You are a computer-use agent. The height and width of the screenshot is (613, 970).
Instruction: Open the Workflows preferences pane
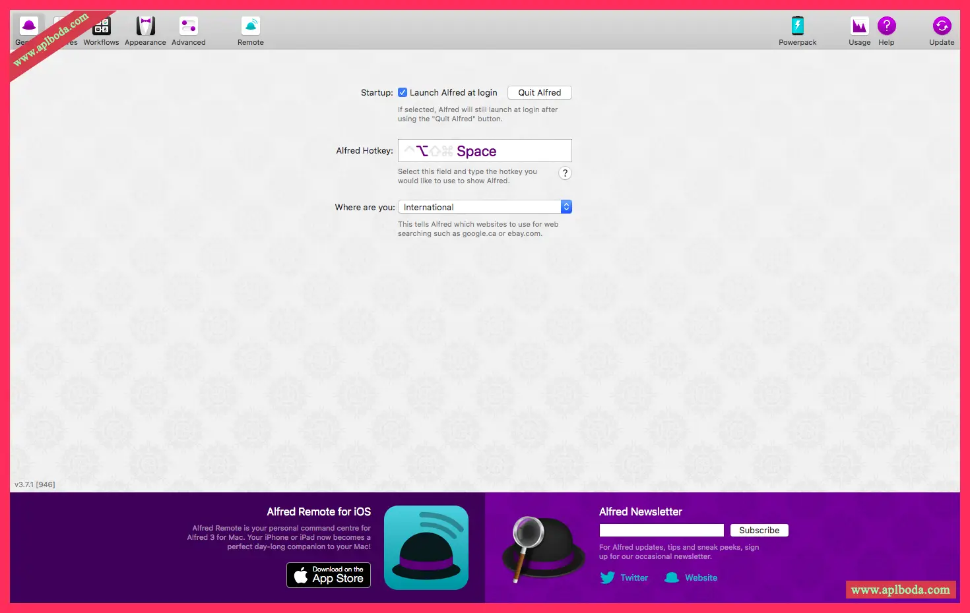point(101,31)
